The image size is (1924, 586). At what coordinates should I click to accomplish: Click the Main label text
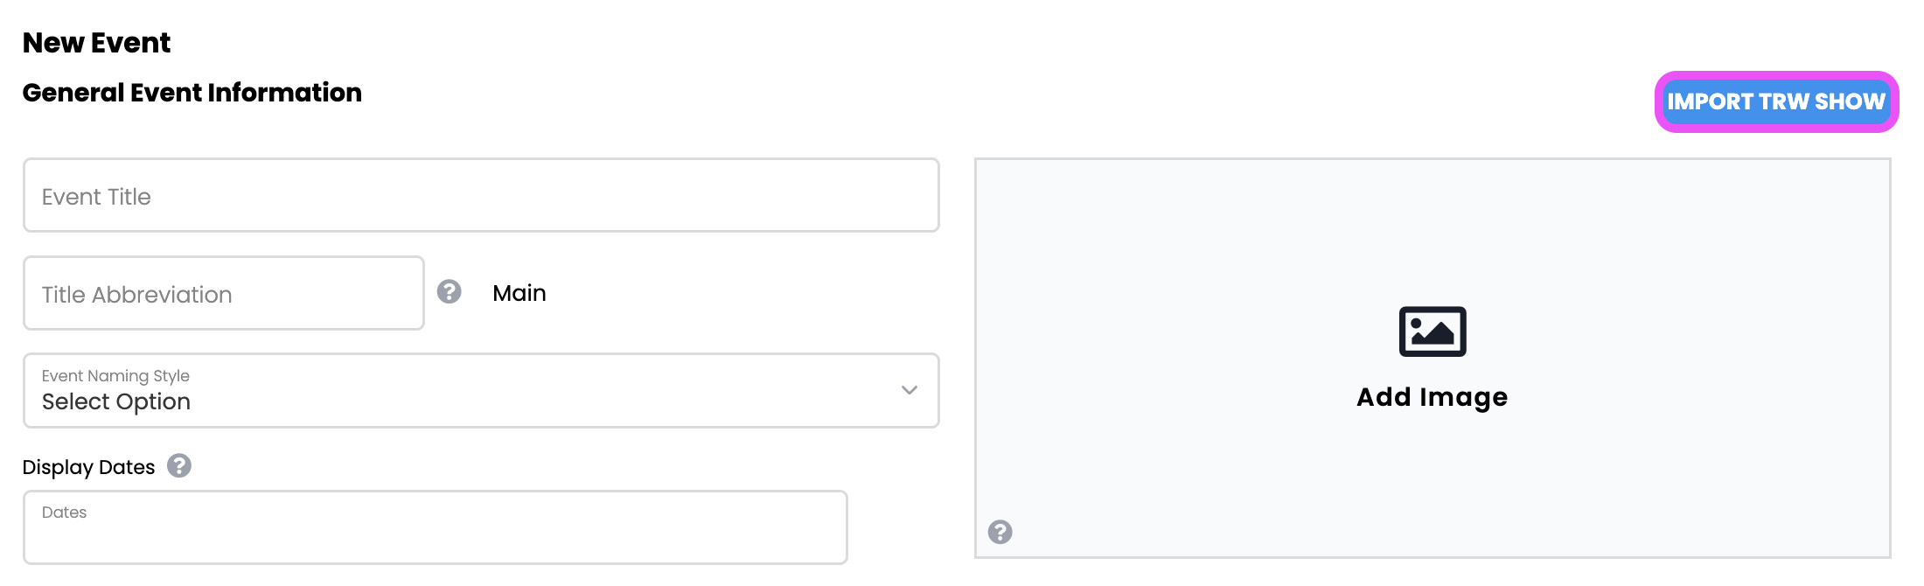click(519, 293)
